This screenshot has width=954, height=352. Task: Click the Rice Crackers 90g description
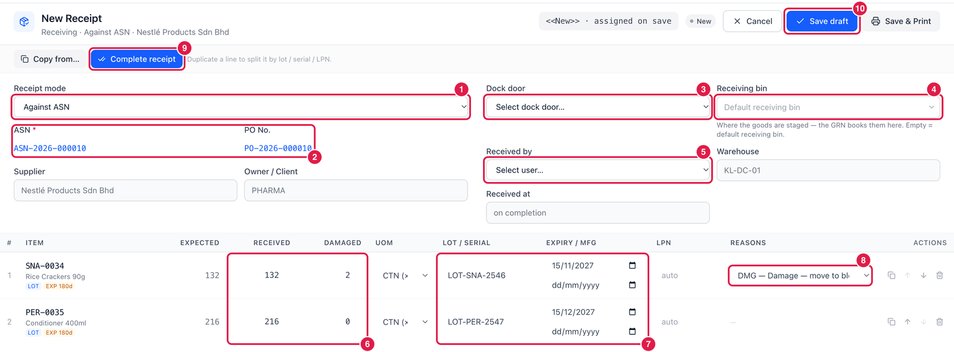[x=55, y=277]
